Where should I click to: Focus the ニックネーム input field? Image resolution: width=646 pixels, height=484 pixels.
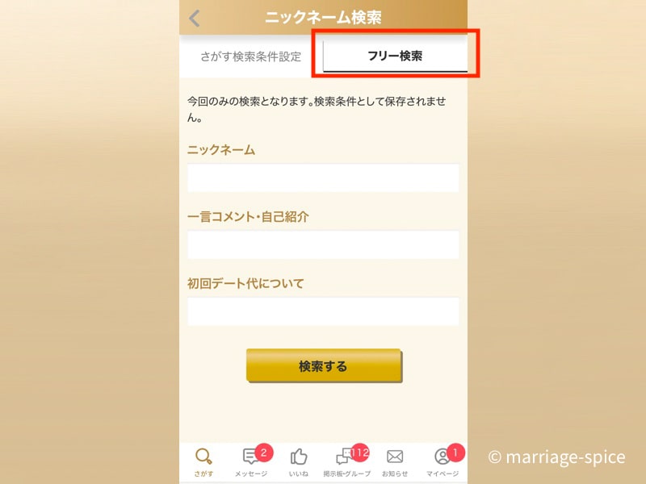[323, 177]
